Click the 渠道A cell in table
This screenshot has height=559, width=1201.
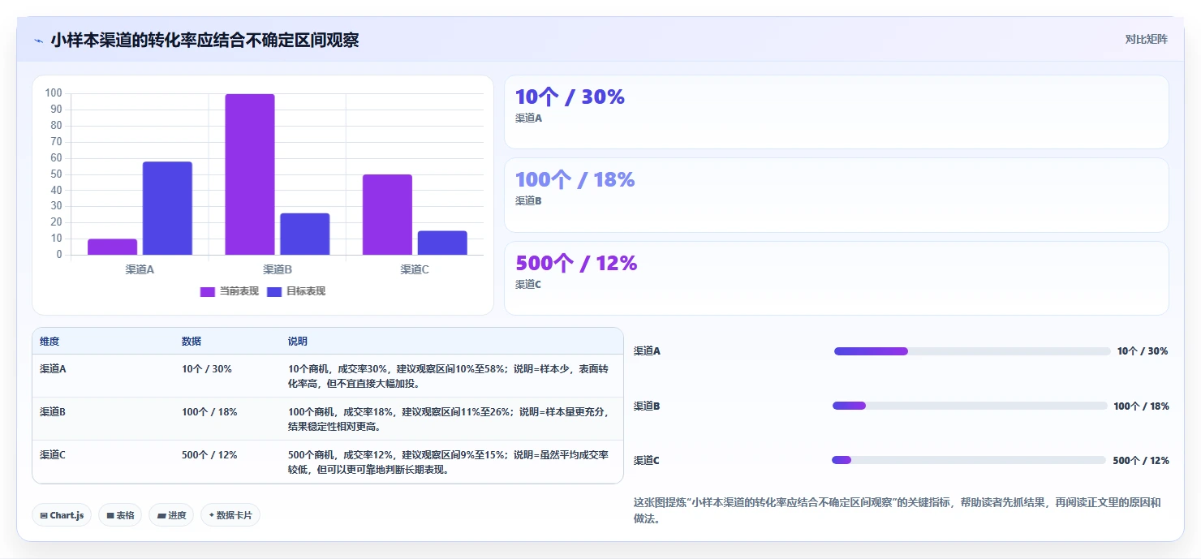point(53,368)
